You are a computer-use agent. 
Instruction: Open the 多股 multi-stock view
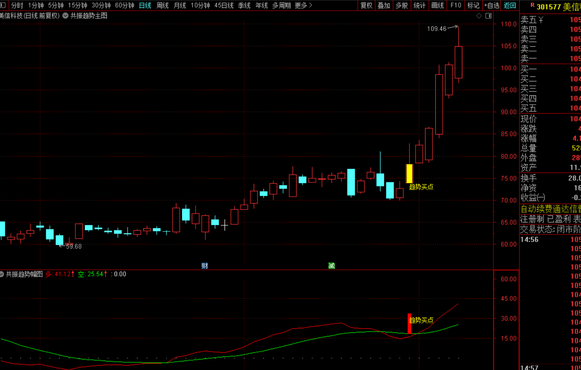[401, 5]
